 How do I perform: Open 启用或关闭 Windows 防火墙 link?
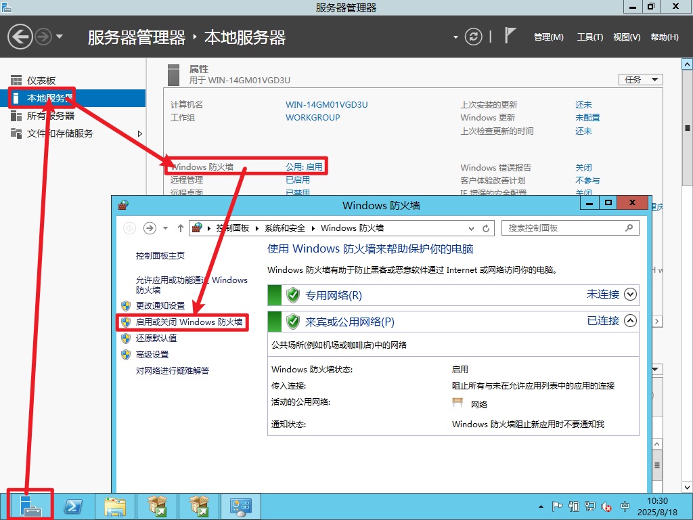(x=189, y=322)
